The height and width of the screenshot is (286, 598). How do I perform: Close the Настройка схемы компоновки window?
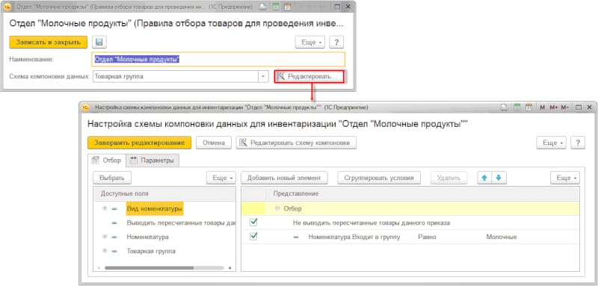[x=589, y=108]
